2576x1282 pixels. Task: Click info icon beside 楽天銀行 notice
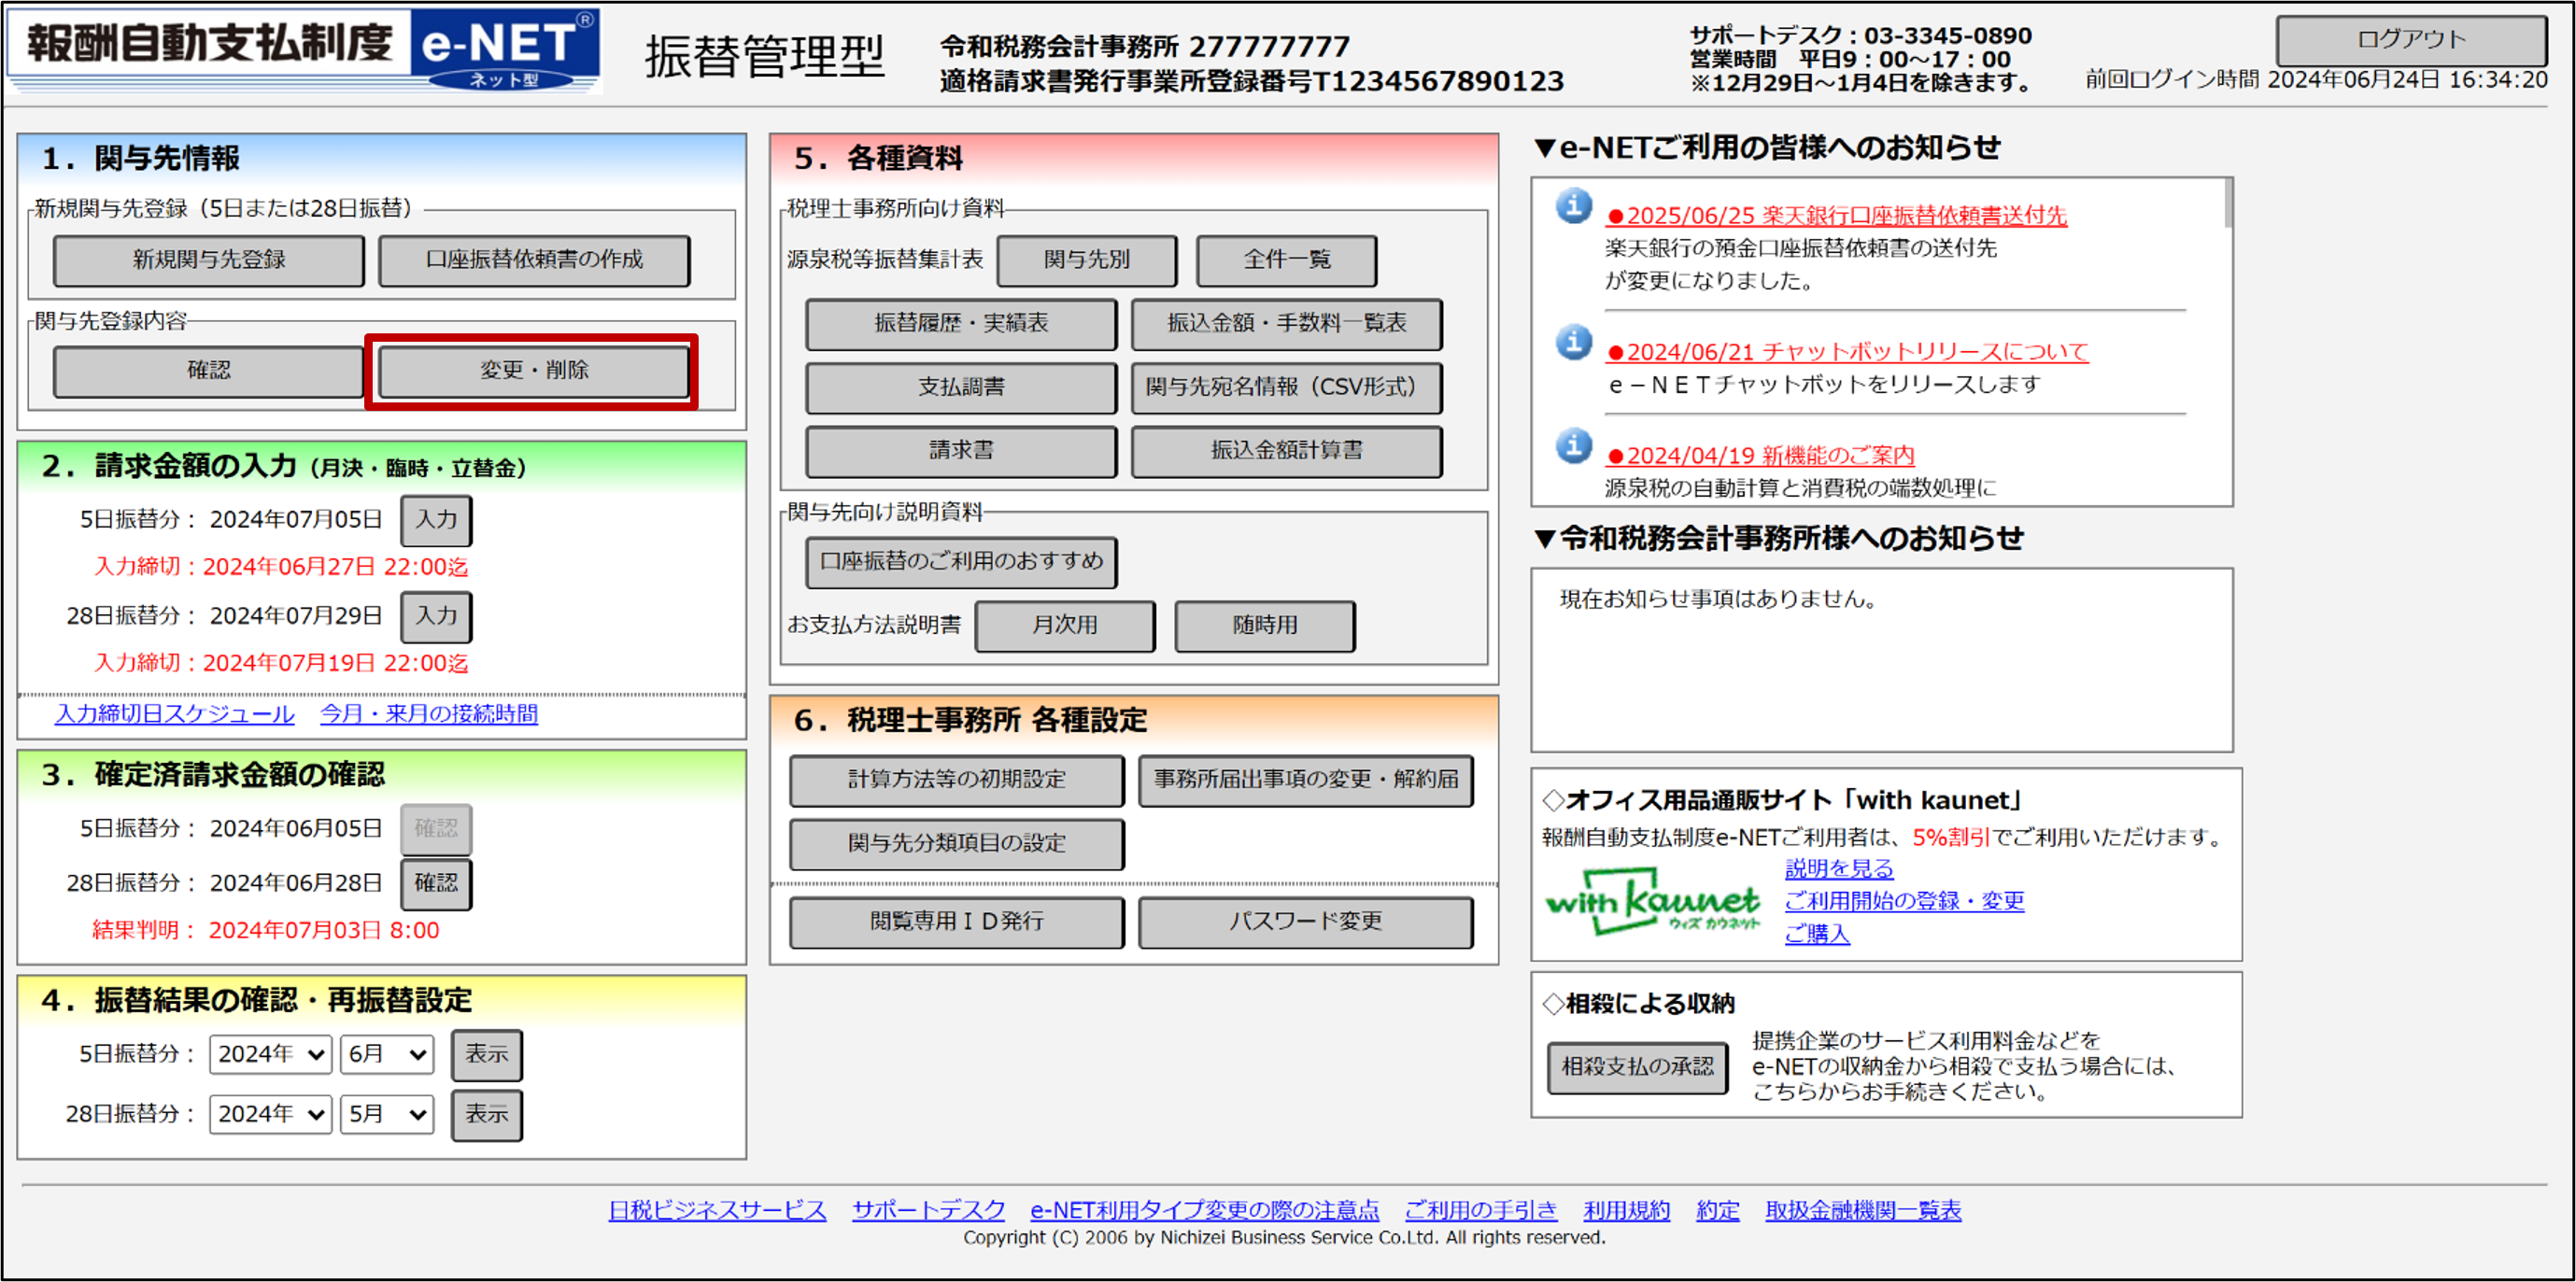pyautogui.click(x=1573, y=206)
